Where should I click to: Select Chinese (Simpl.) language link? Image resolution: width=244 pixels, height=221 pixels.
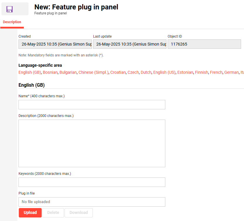tap(93, 72)
